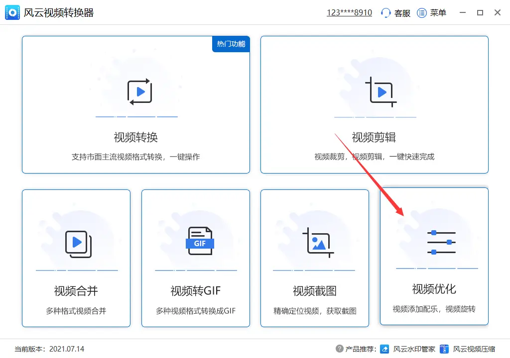
Task: Open the 风云水印管家 link
Action: (x=414, y=349)
